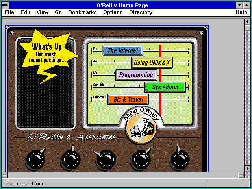The image size is (252, 189).
Task: Open the Go menu
Action: pos(58,13)
